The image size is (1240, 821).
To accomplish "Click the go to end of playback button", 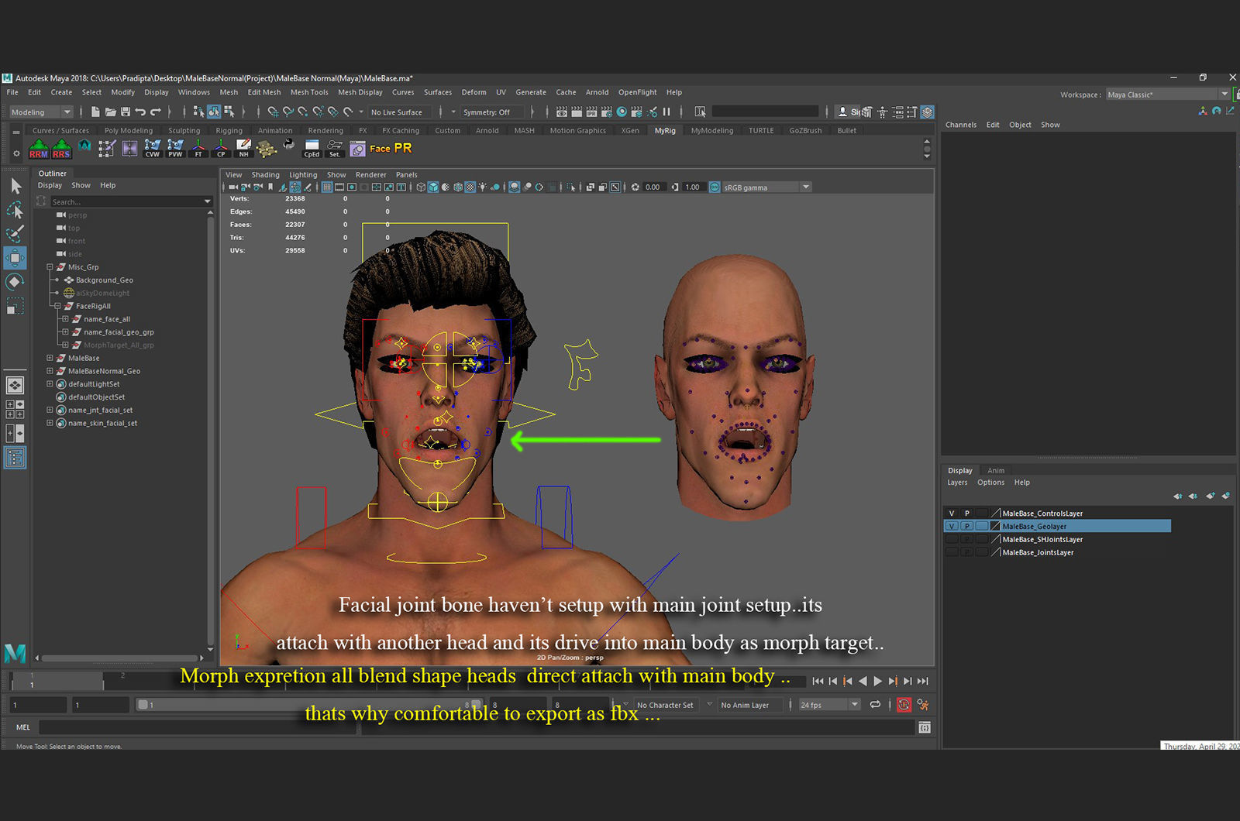I will click(x=922, y=681).
